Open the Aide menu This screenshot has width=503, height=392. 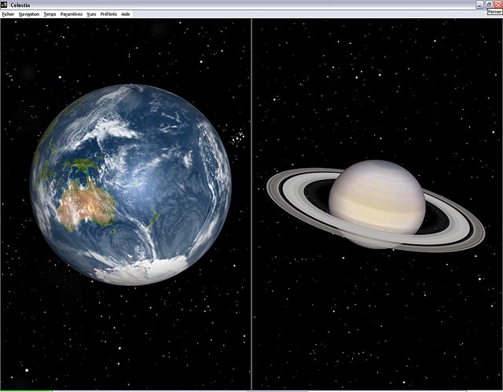(x=126, y=14)
